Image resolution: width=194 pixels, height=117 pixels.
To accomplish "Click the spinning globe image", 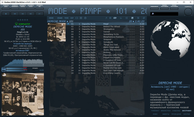I will click(x=171, y=40).
